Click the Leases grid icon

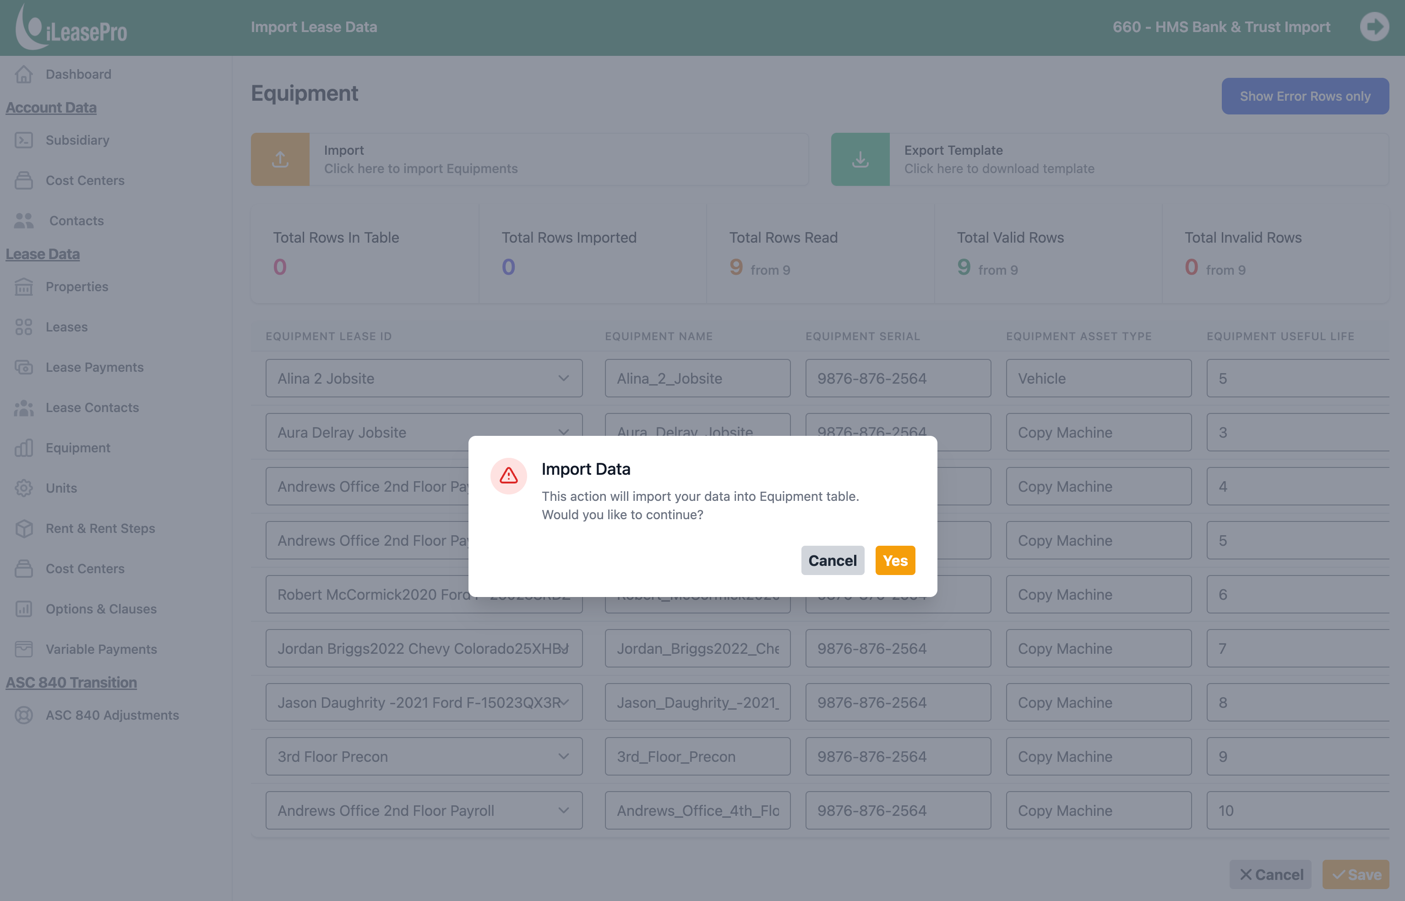click(x=23, y=327)
